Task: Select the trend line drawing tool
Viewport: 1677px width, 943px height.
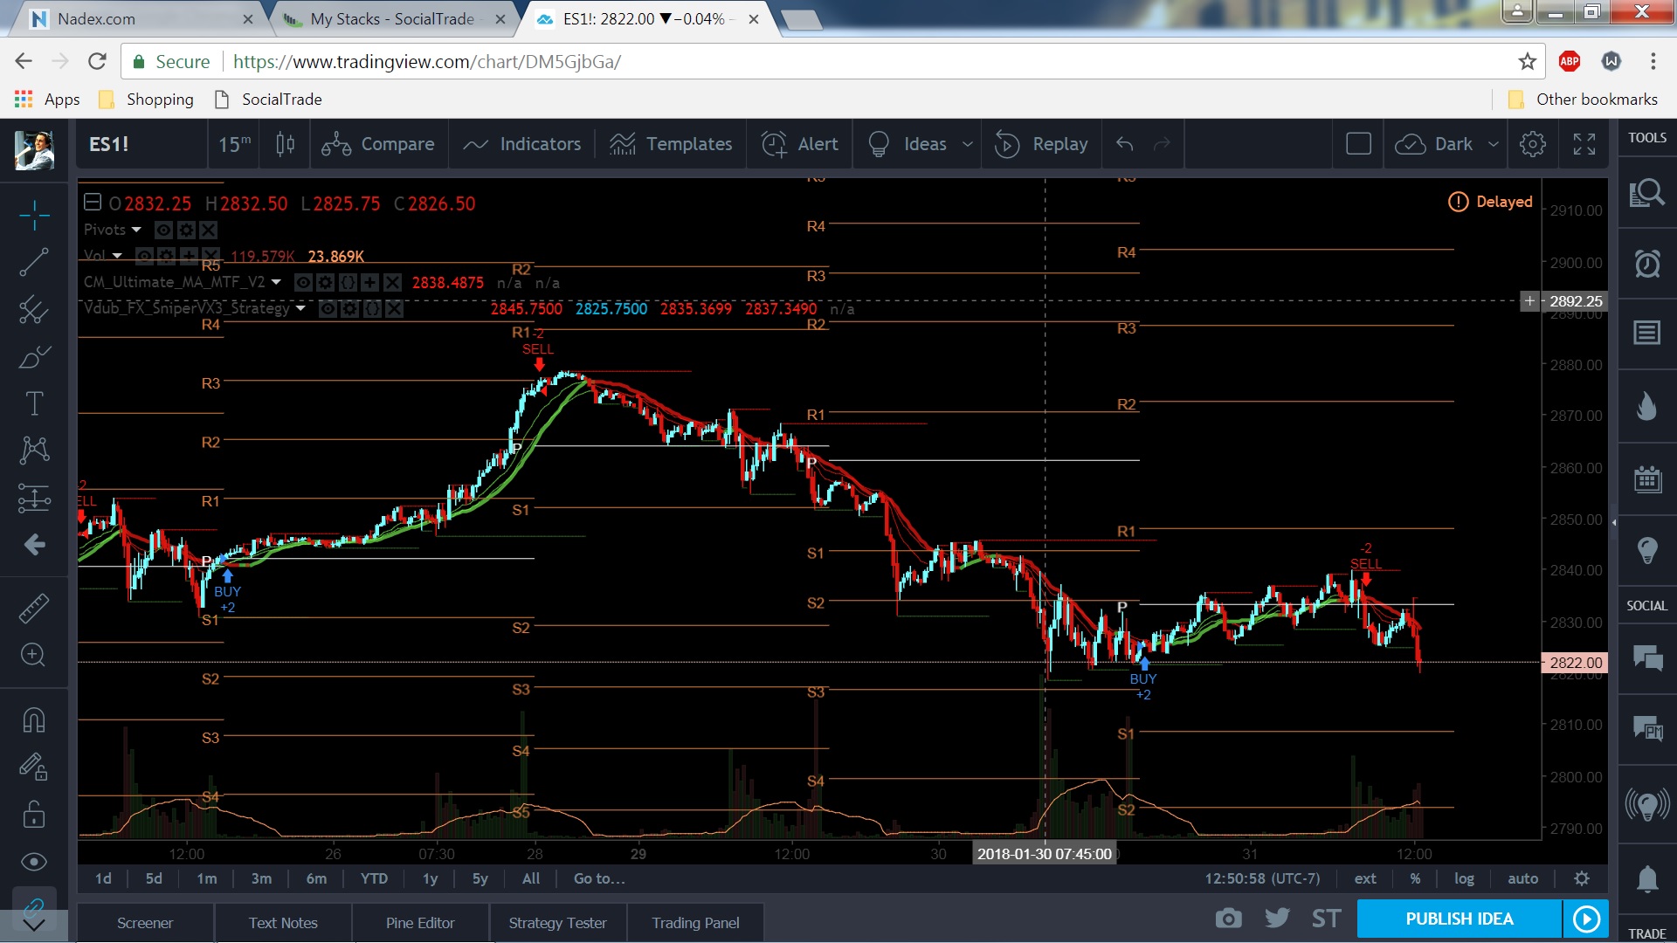Action: [x=34, y=262]
